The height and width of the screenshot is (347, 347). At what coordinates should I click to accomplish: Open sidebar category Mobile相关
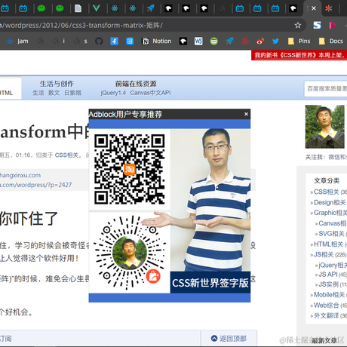tap(329, 295)
